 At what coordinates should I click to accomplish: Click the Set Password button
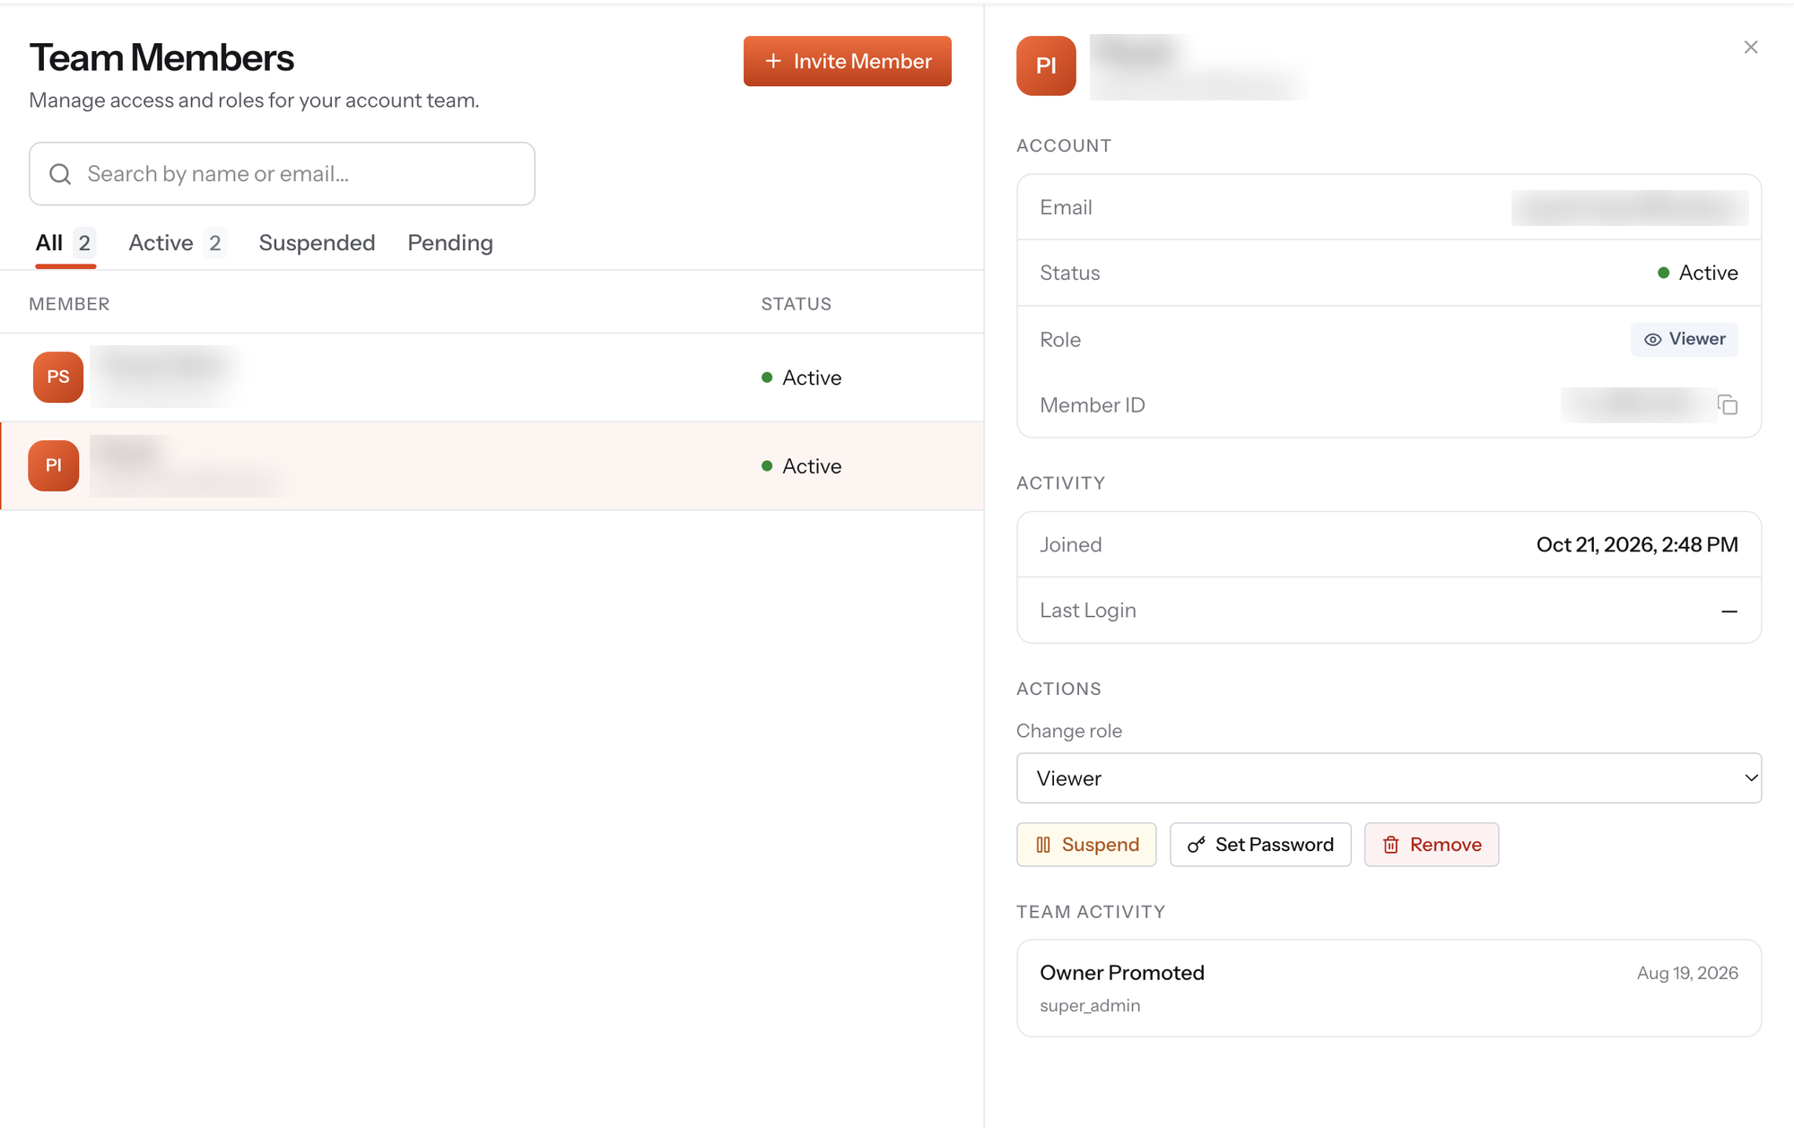[x=1260, y=845]
